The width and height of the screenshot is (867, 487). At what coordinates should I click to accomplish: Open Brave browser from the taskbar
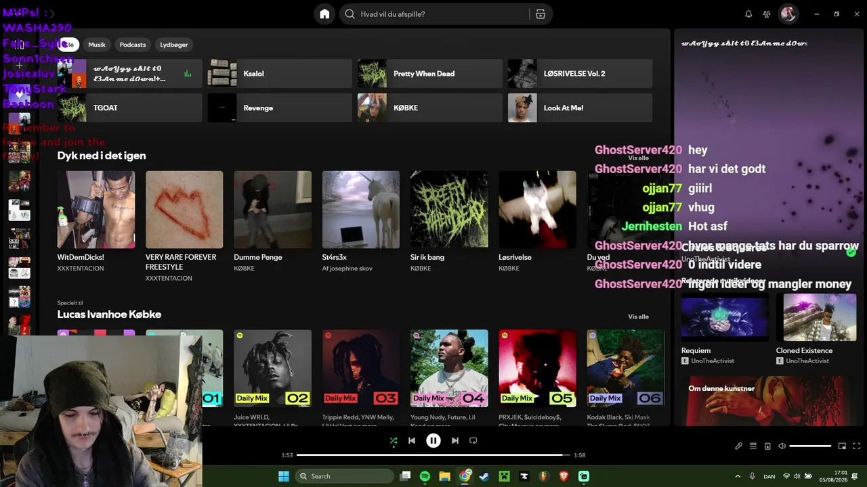click(x=564, y=476)
